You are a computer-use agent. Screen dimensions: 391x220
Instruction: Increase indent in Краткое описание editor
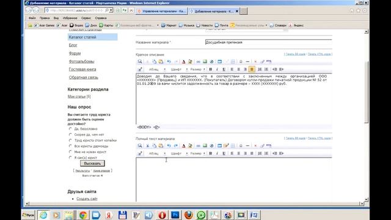[281, 69]
